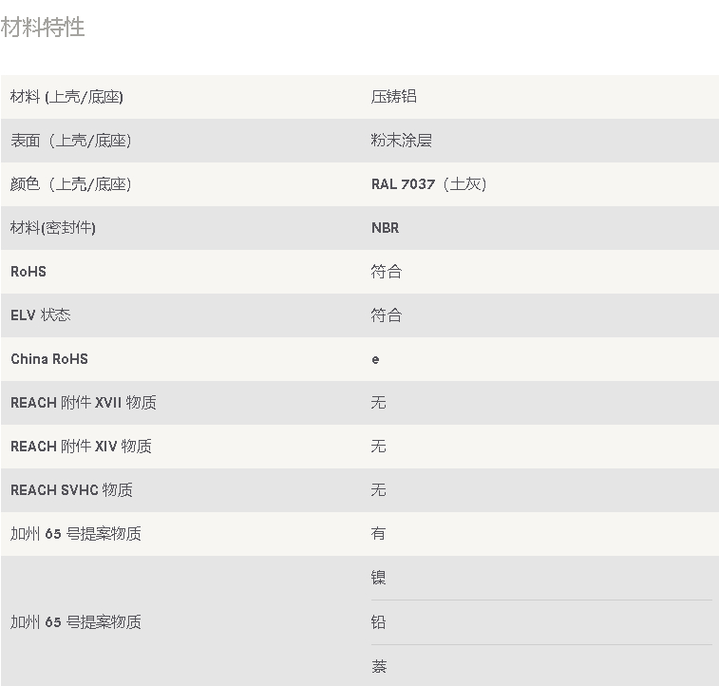Select the 镍 substance entry
Screen dimensions: 719x686
click(378, 578)
